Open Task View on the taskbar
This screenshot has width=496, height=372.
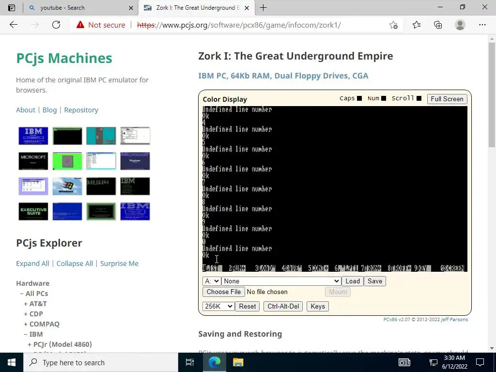point(189,362)
